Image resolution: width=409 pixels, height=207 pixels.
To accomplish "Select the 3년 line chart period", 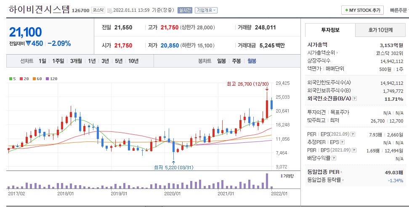I will pos(105,61).
